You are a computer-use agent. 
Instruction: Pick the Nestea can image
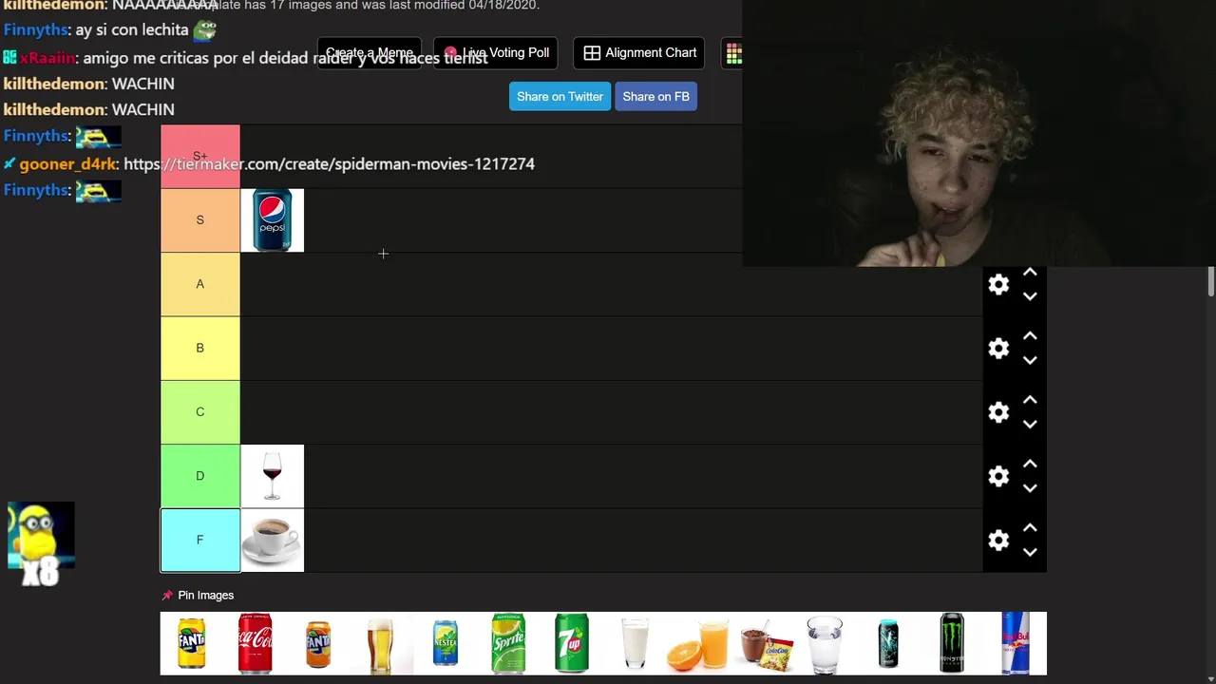(445, 643)
